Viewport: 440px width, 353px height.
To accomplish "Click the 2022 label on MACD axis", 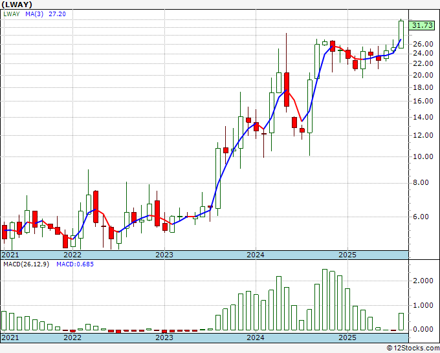I will point(72,337).
